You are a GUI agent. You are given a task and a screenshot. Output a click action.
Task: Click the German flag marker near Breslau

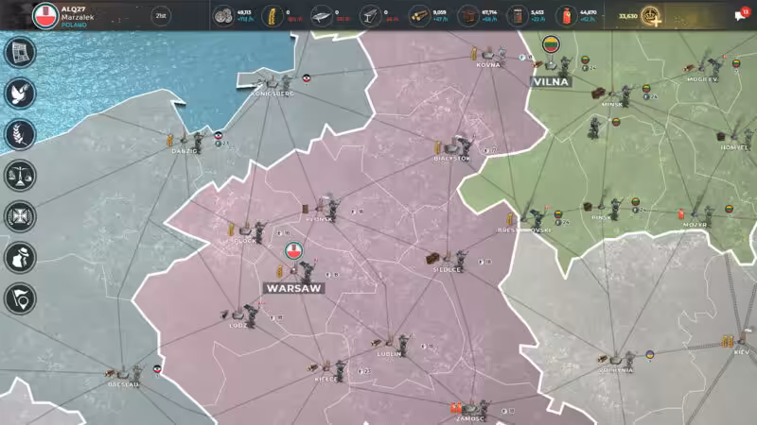156,369
